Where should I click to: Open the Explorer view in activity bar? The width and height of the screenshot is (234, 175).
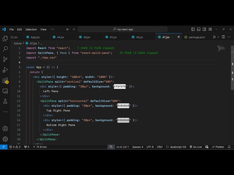(5, 38)
